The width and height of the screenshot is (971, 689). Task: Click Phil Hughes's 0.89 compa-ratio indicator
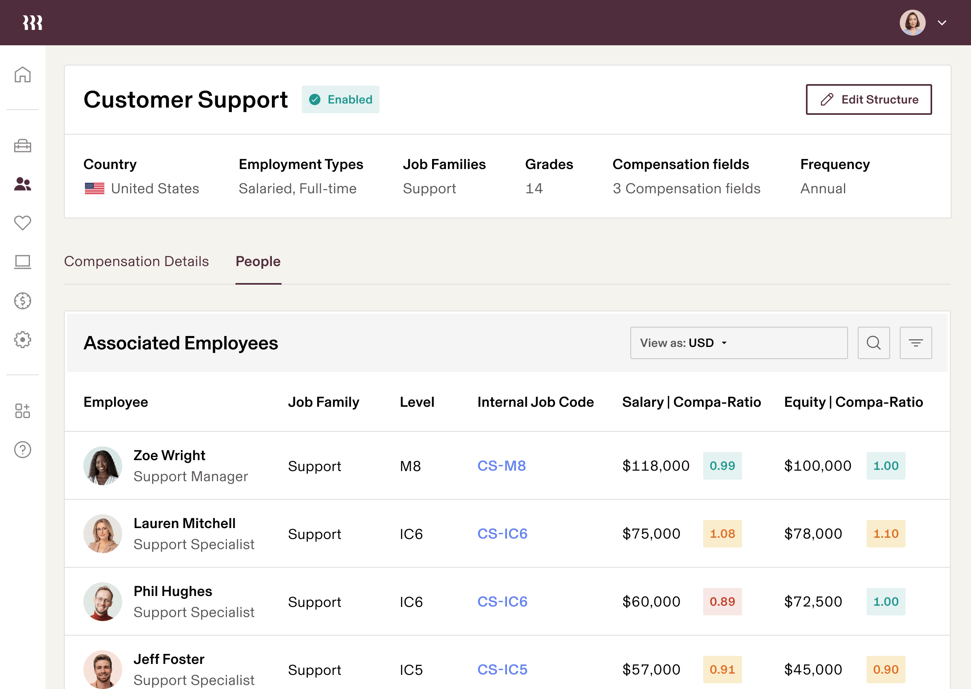pos(722,602)
